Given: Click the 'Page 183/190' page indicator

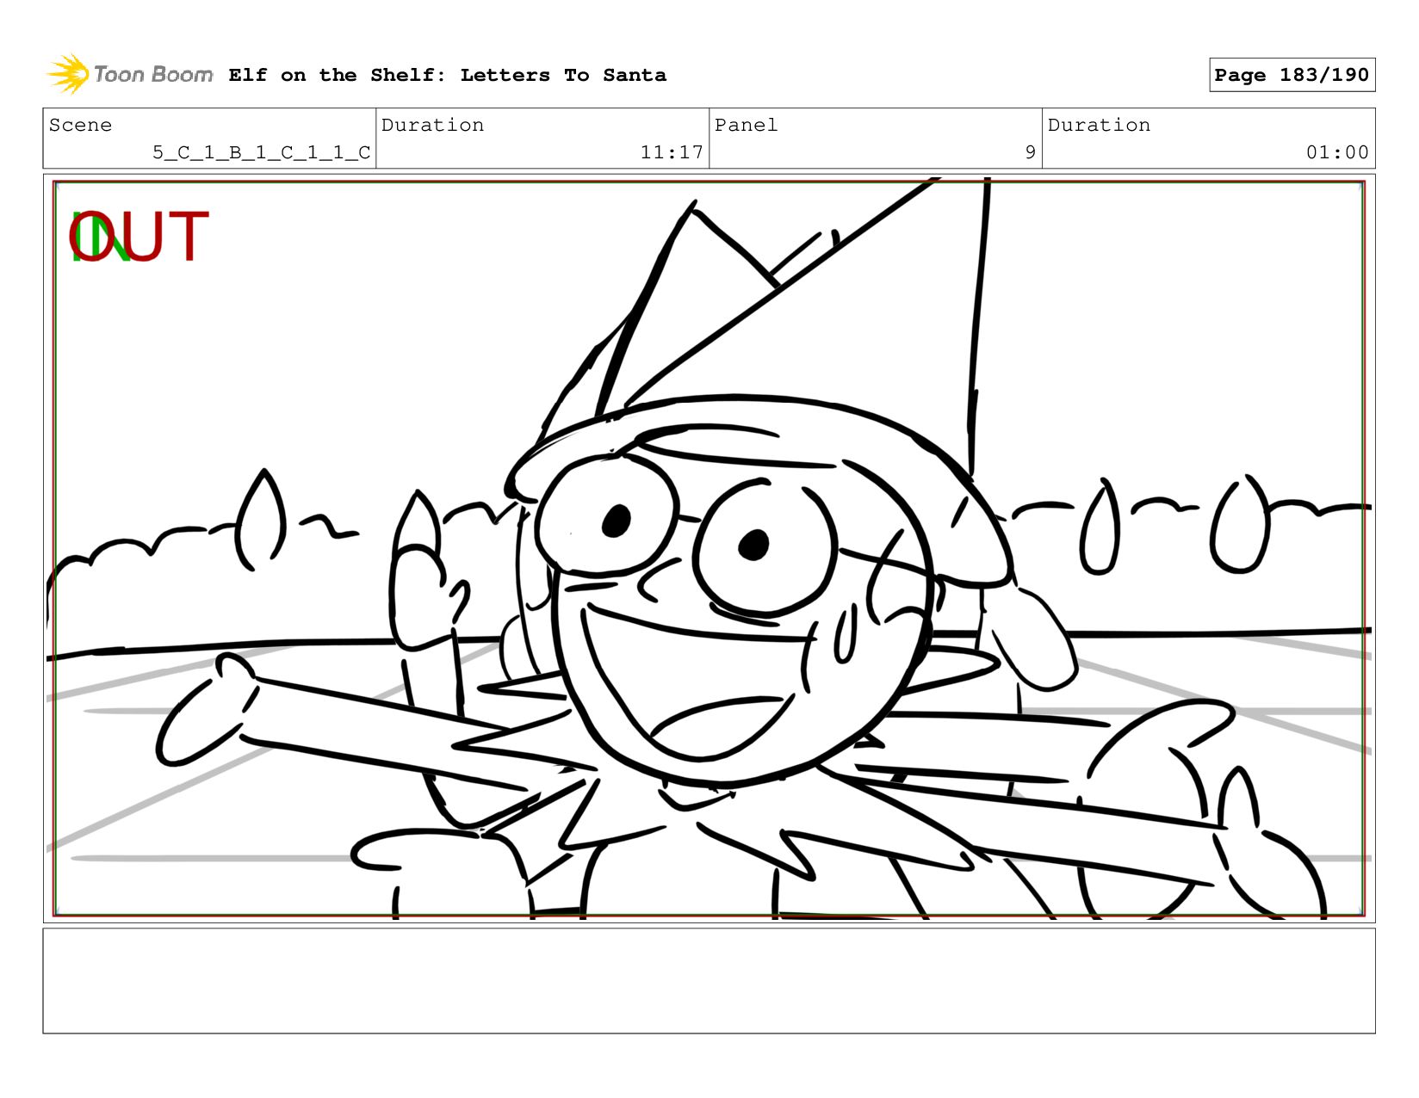Looking at the screenshot, I should coord(1292,75).
